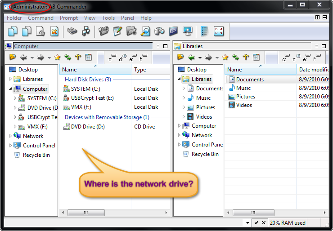Switch the left panel to drive d:
This screenshot has width=333, height=231.
(x=122, y=58)
